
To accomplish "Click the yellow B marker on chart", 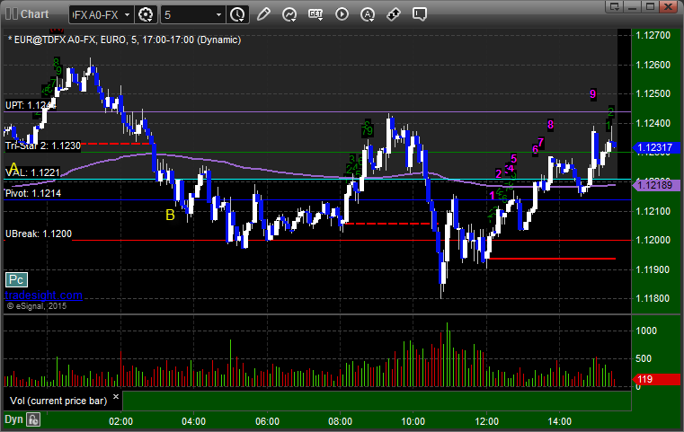I will coord(170,215).
